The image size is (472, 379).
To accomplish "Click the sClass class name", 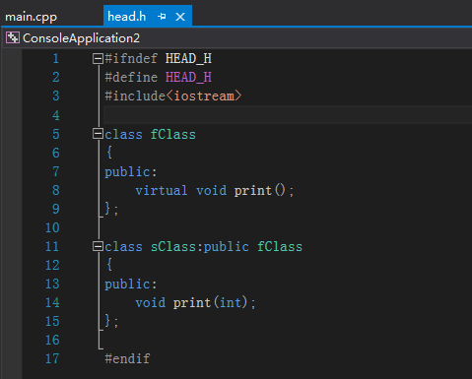I will pos(173,247).
